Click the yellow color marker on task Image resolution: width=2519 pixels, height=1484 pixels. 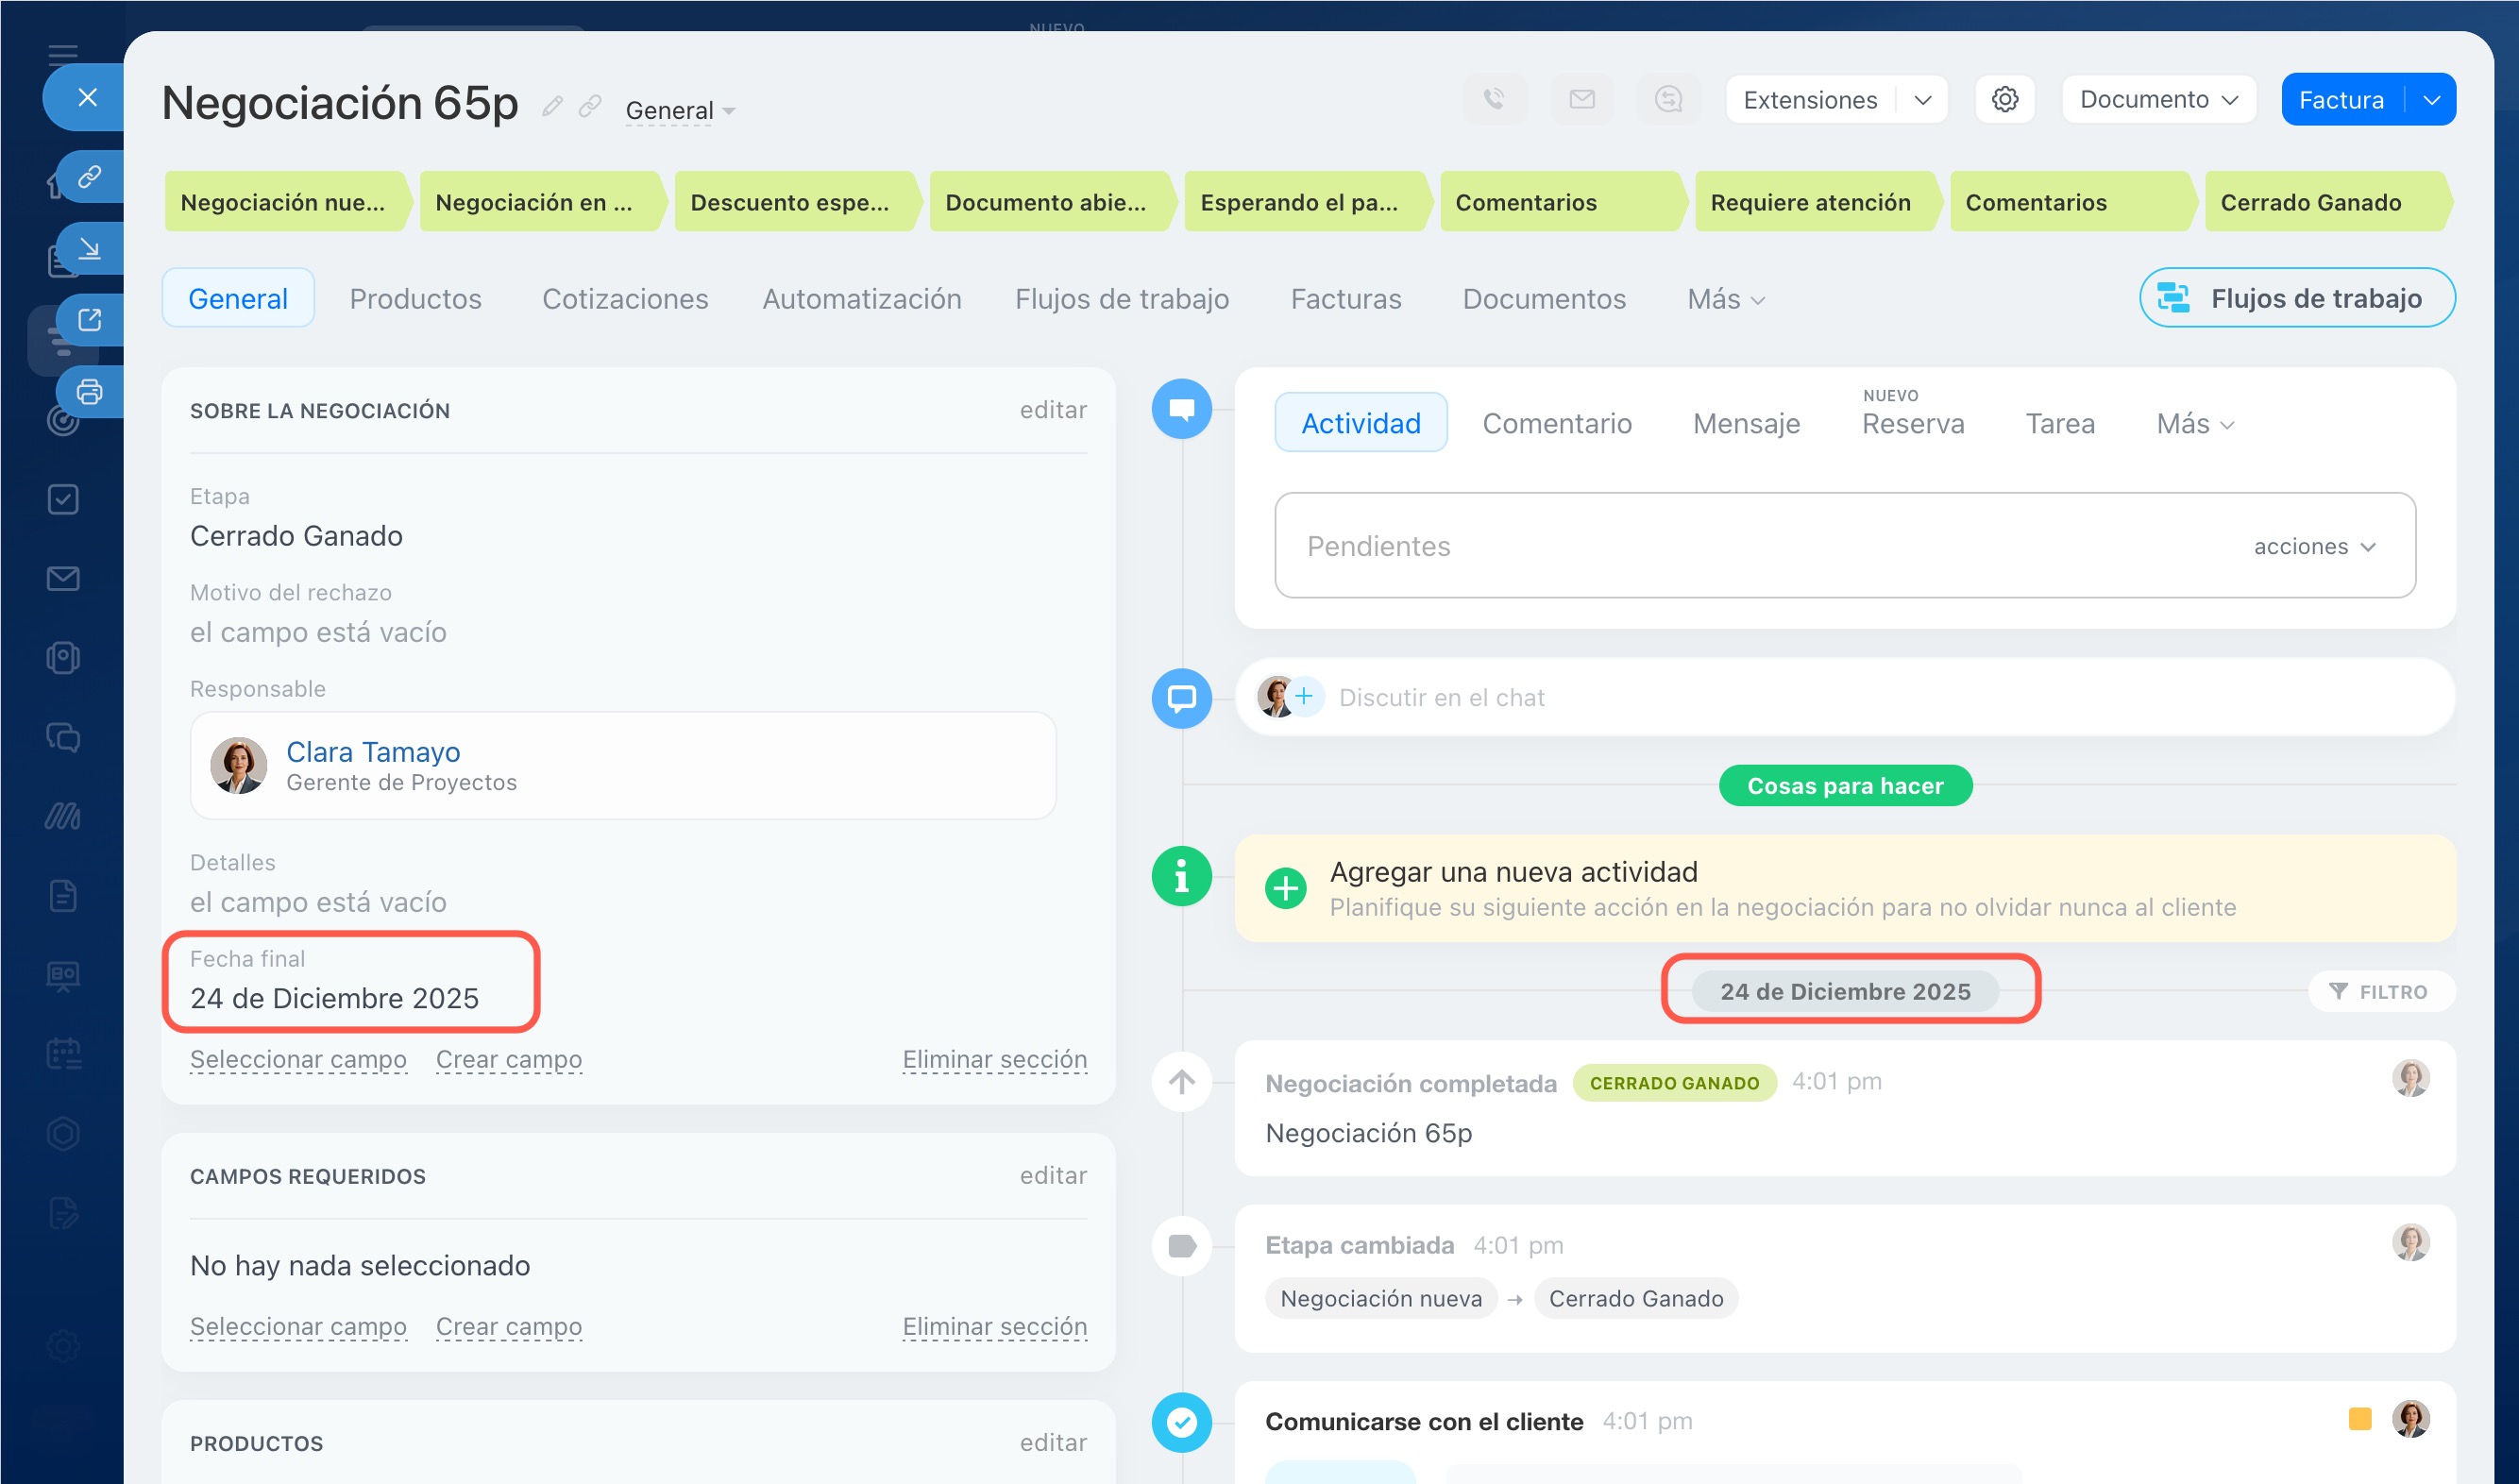coord(2359,1419)
